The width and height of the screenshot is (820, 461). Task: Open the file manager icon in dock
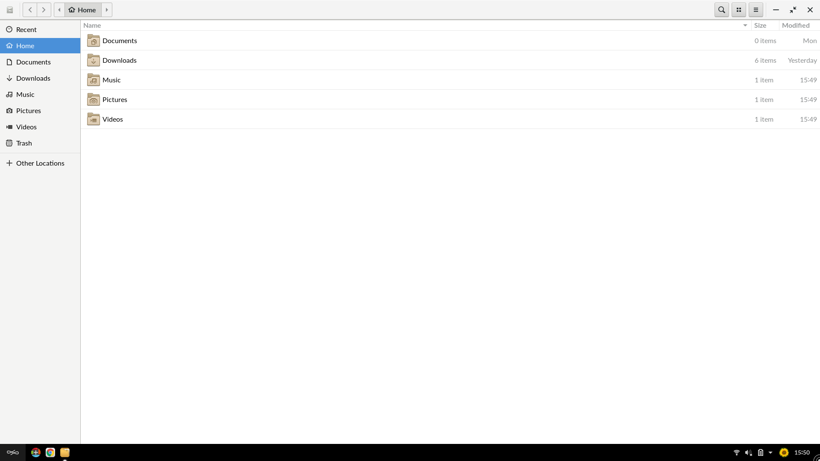coord(65,452)
